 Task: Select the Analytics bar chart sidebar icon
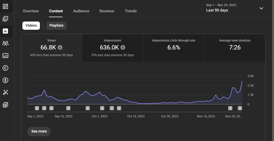click(5, 31)
